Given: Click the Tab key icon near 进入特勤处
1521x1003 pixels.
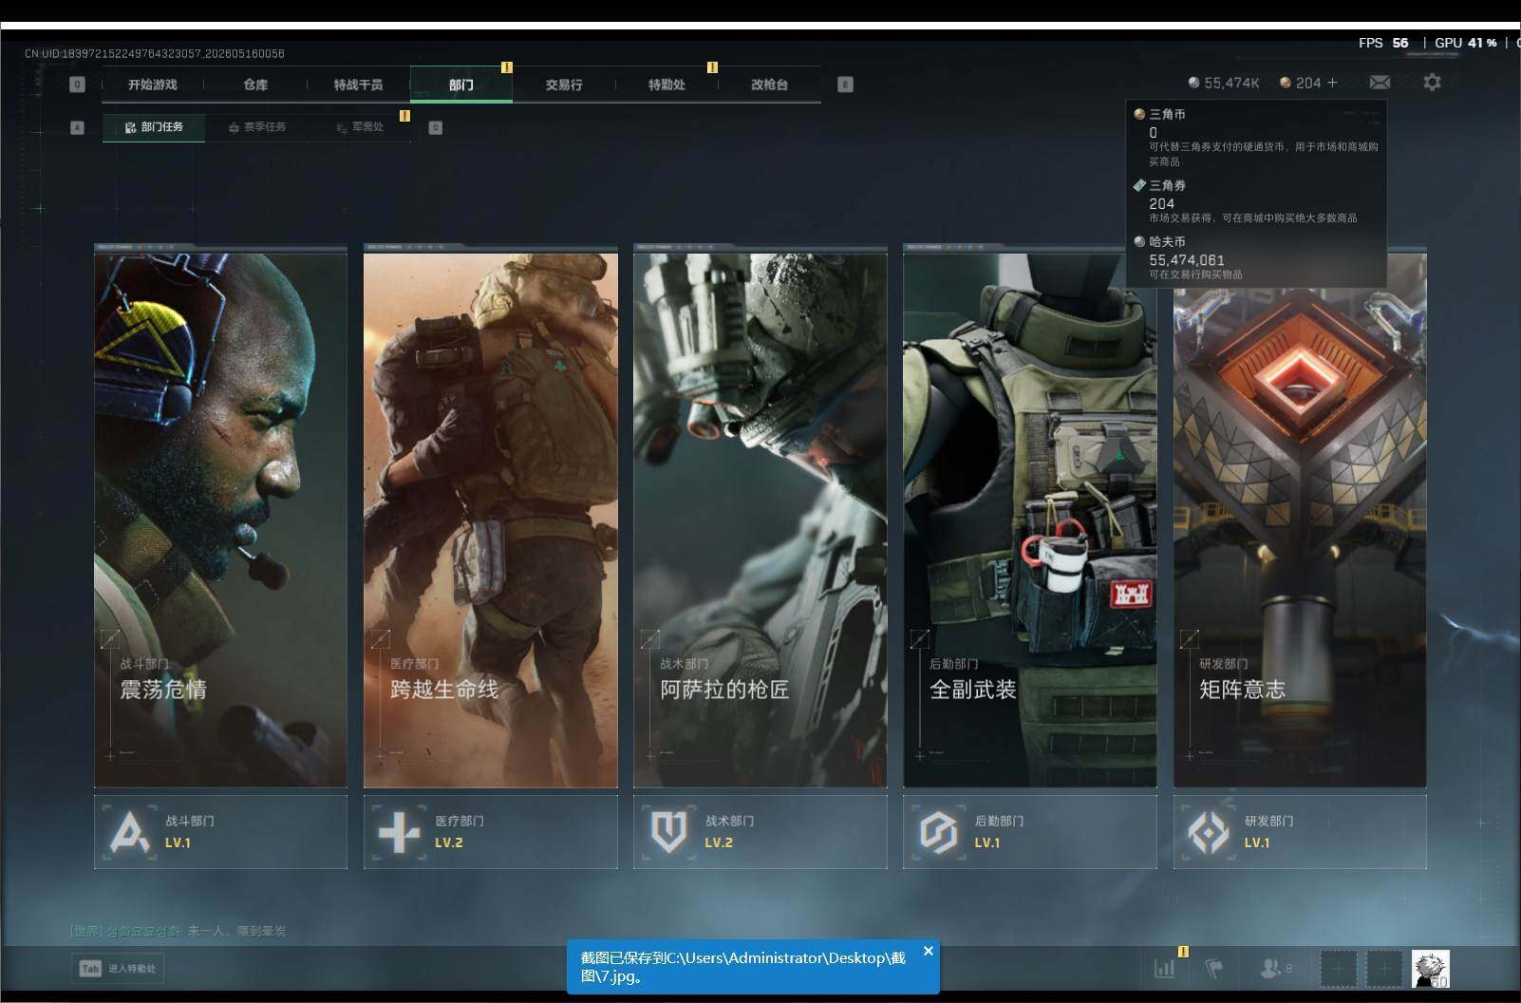Looking at the screenshot, I should pyautogui.click(x=90, y=969).
